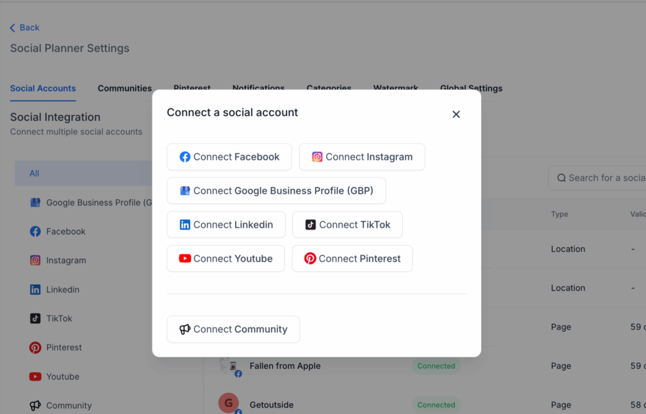Screen dimensions: 646x414
Task: Click the Pinterest logo in Connect Pinterest
Action: tap(310, 258)
